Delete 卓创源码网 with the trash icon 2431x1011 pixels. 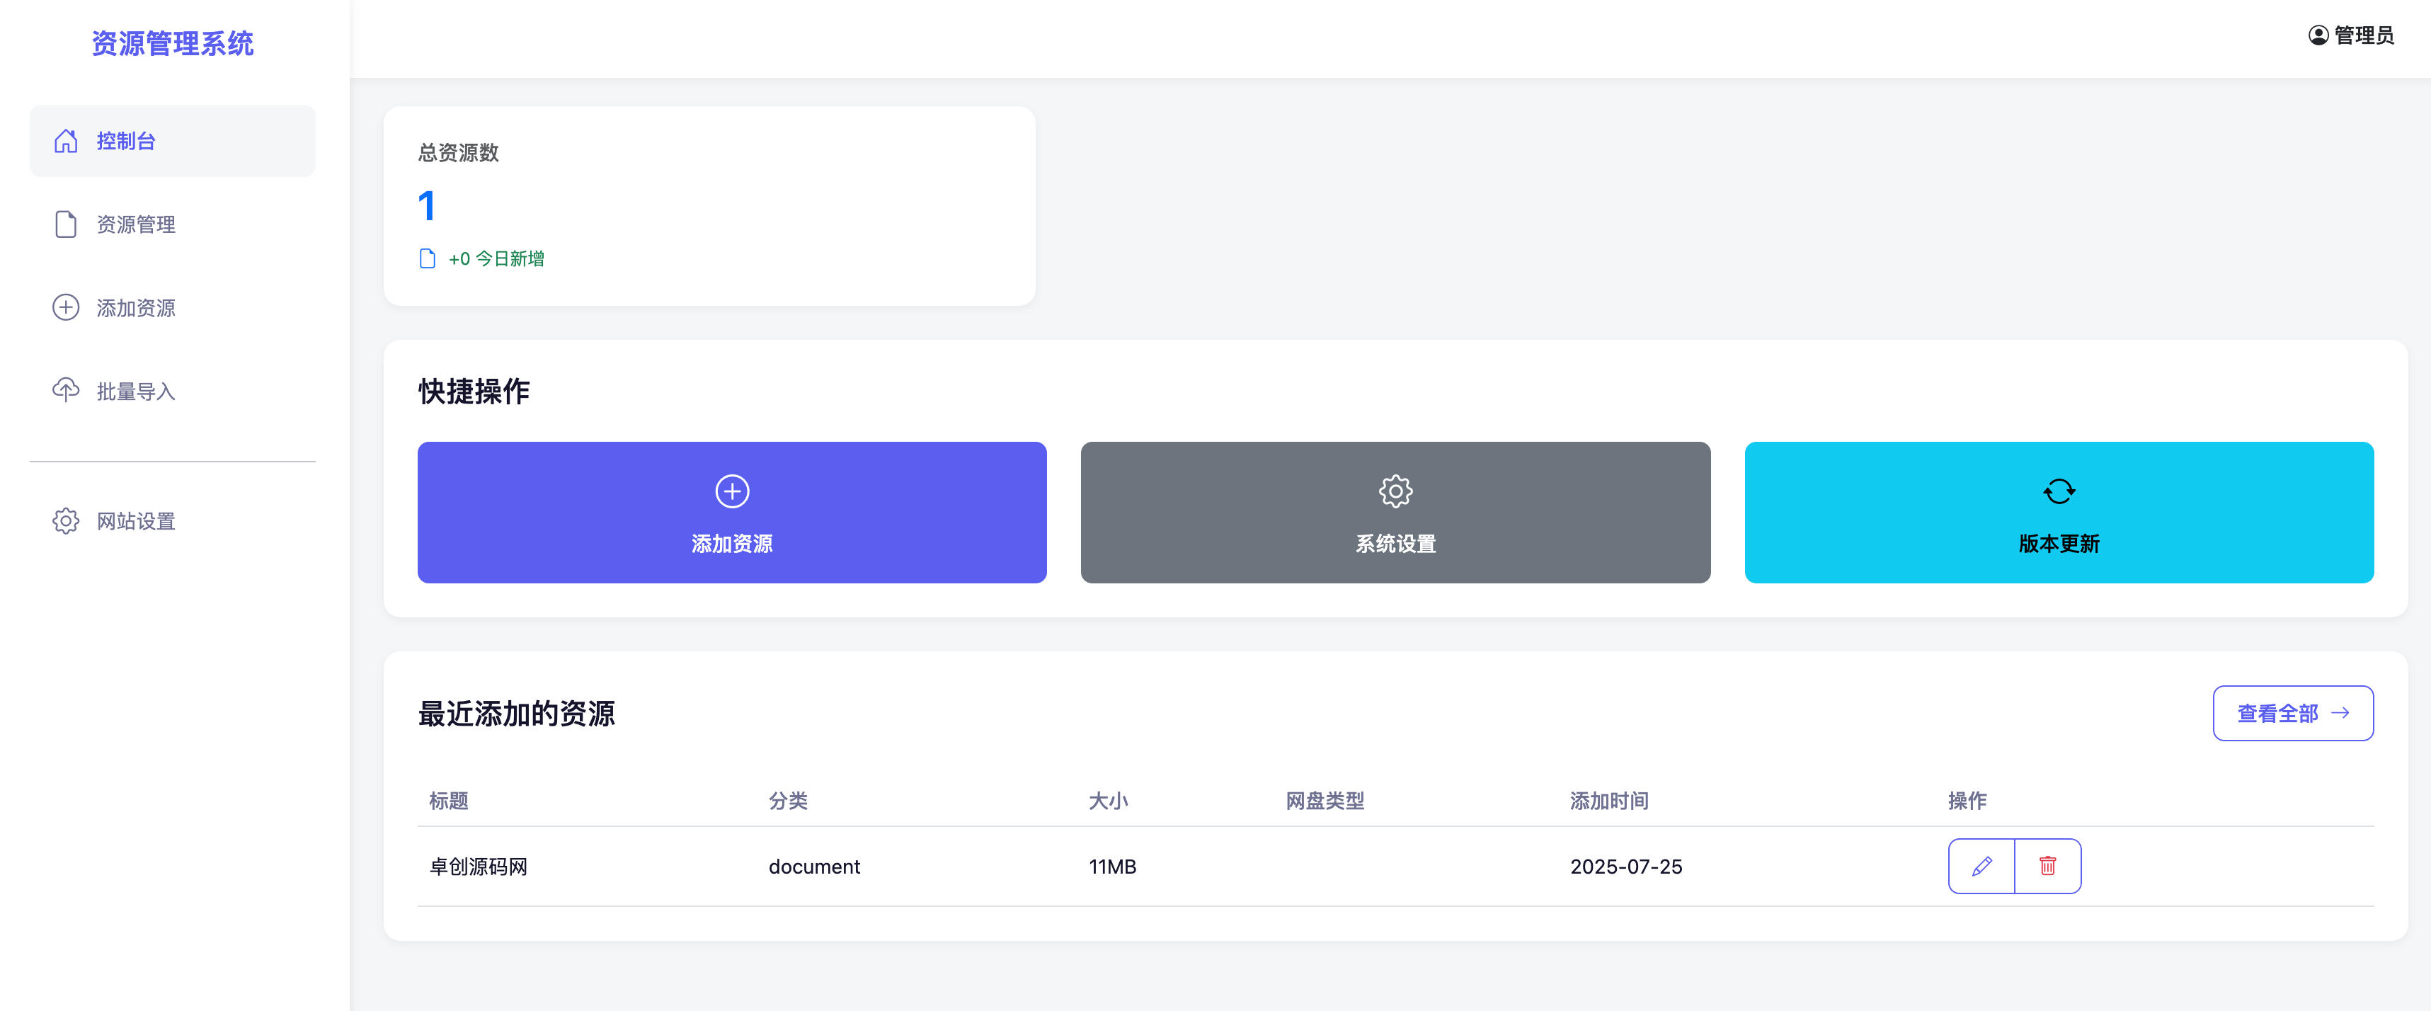click(2047, 866)
